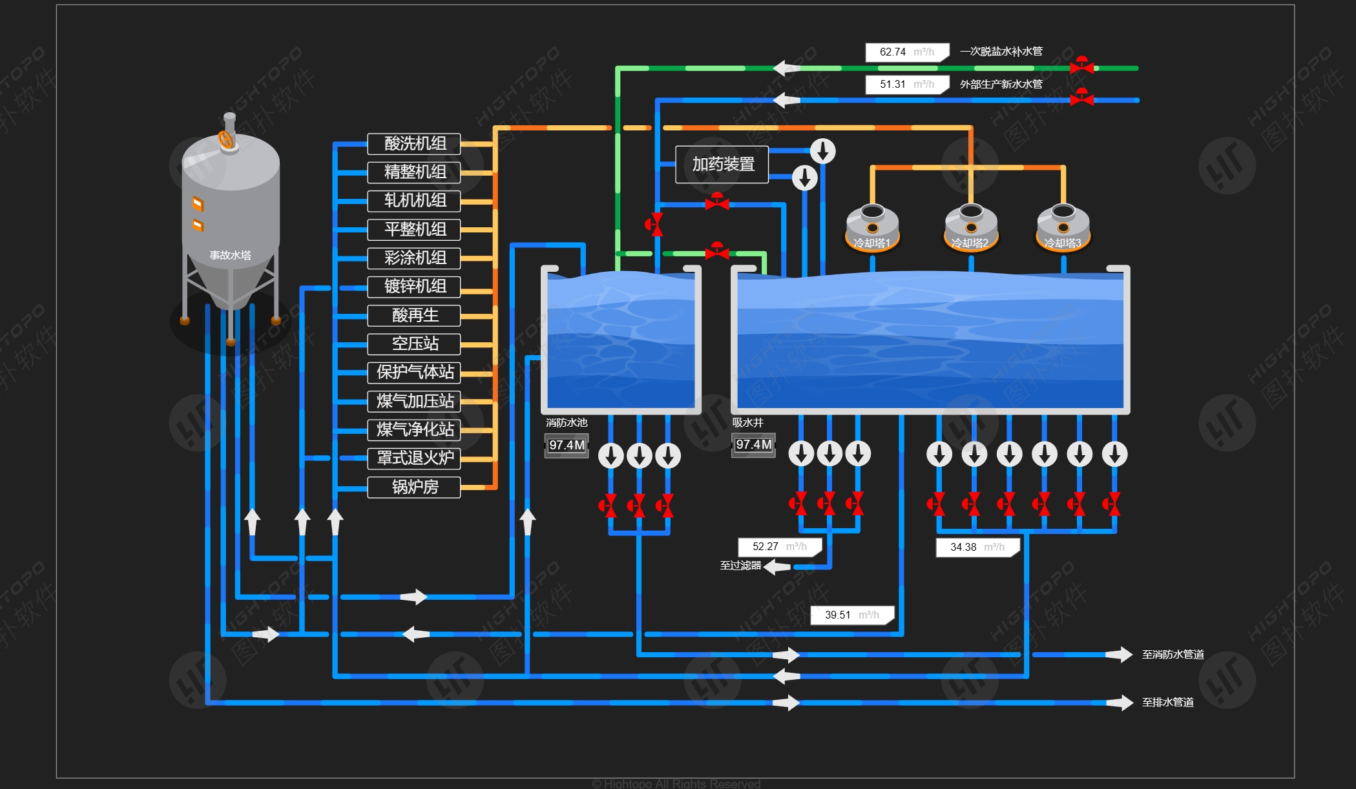Click first pump under 消防水池 tank
Viewport: 1356px width, 789px height.
click(x=610, y=455)
